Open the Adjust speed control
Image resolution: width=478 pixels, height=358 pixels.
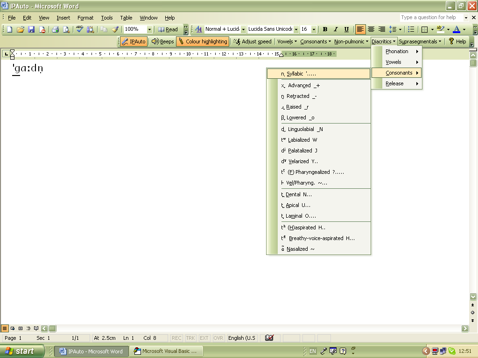(x=252, y=41)
